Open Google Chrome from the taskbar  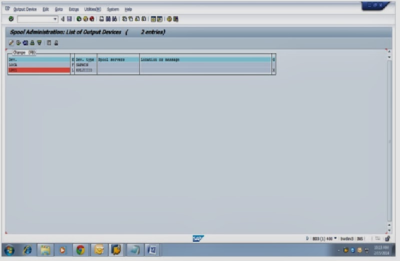(81, 250)
